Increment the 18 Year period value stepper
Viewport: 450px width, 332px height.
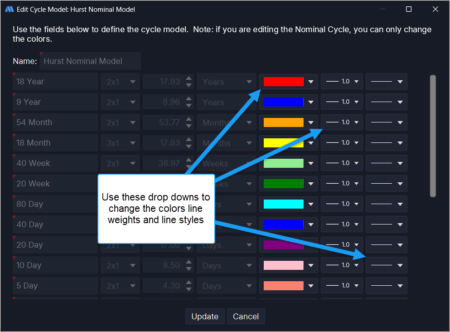[189, 79]
